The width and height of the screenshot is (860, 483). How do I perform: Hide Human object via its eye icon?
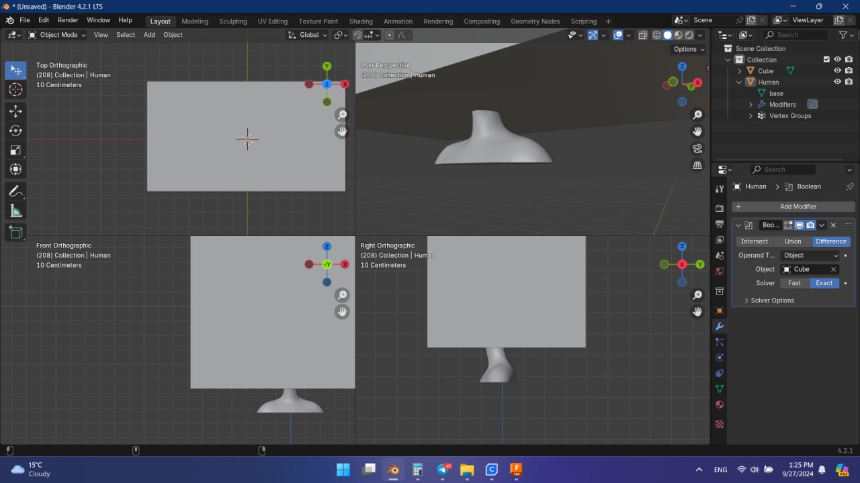pos(838,82)
